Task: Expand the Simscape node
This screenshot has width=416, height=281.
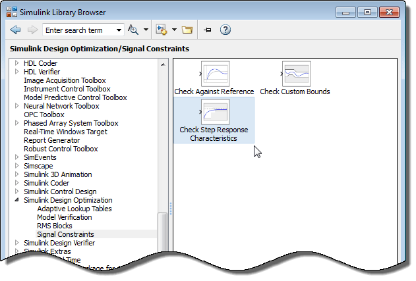Action: pos(16,166)
